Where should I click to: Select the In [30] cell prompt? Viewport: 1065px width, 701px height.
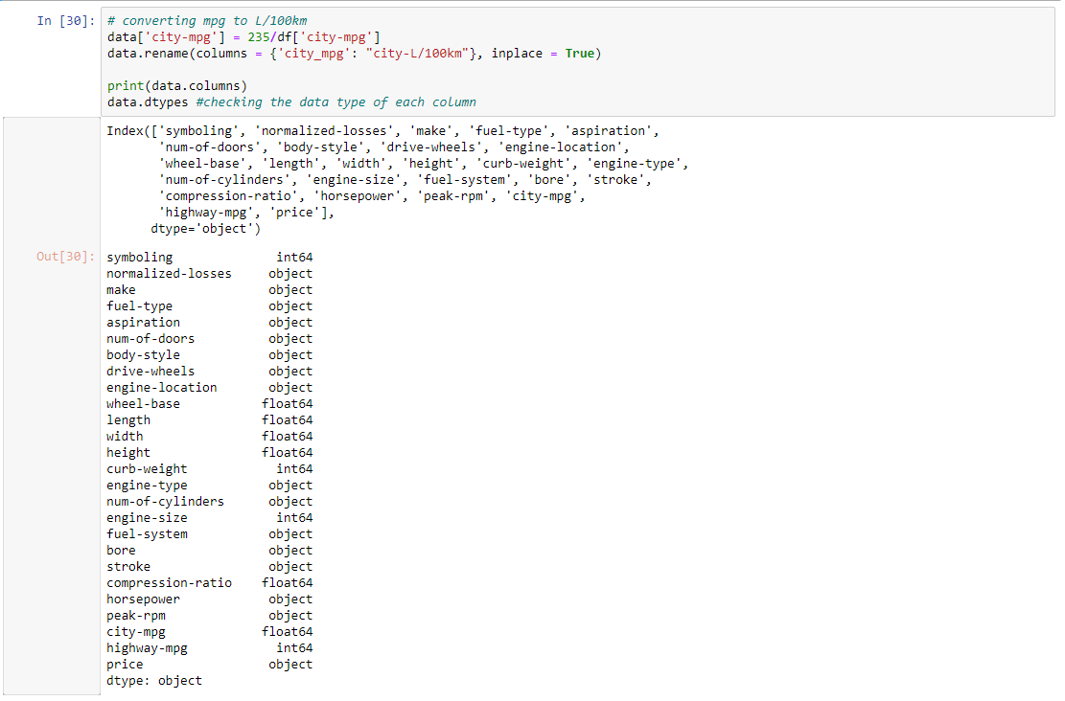(66, 21)
